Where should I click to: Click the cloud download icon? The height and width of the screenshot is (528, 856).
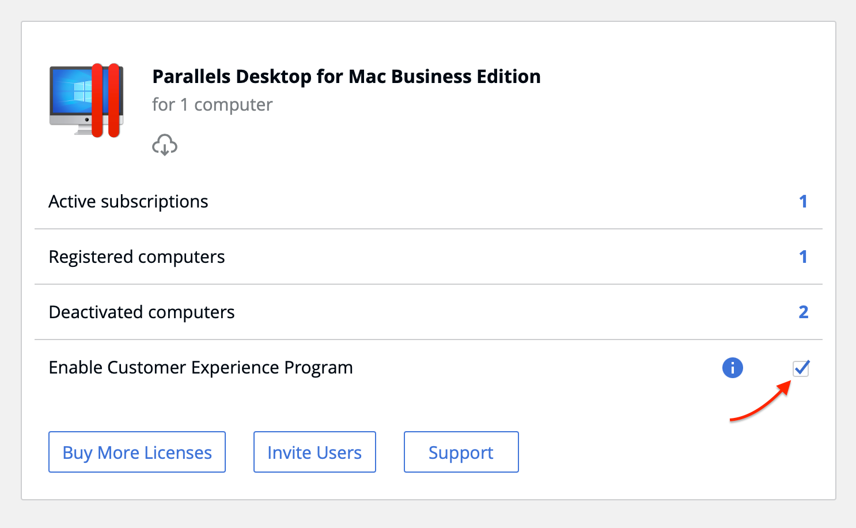click(x=165, y=145)
